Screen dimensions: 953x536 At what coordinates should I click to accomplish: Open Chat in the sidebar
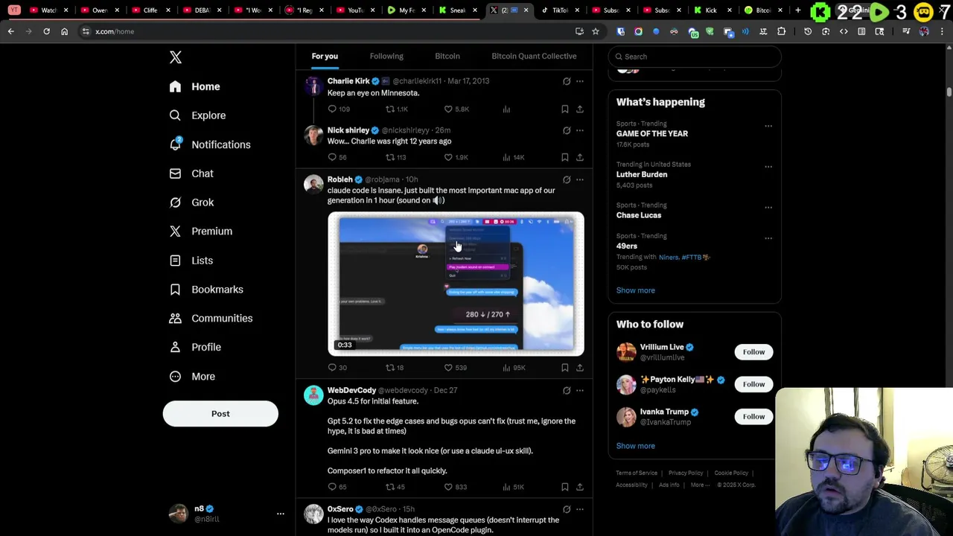(x=191, y=173)
